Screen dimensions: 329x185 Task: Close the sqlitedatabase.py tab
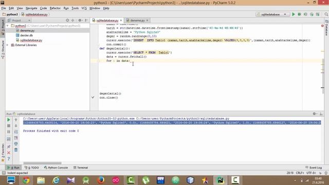point(121,21)
